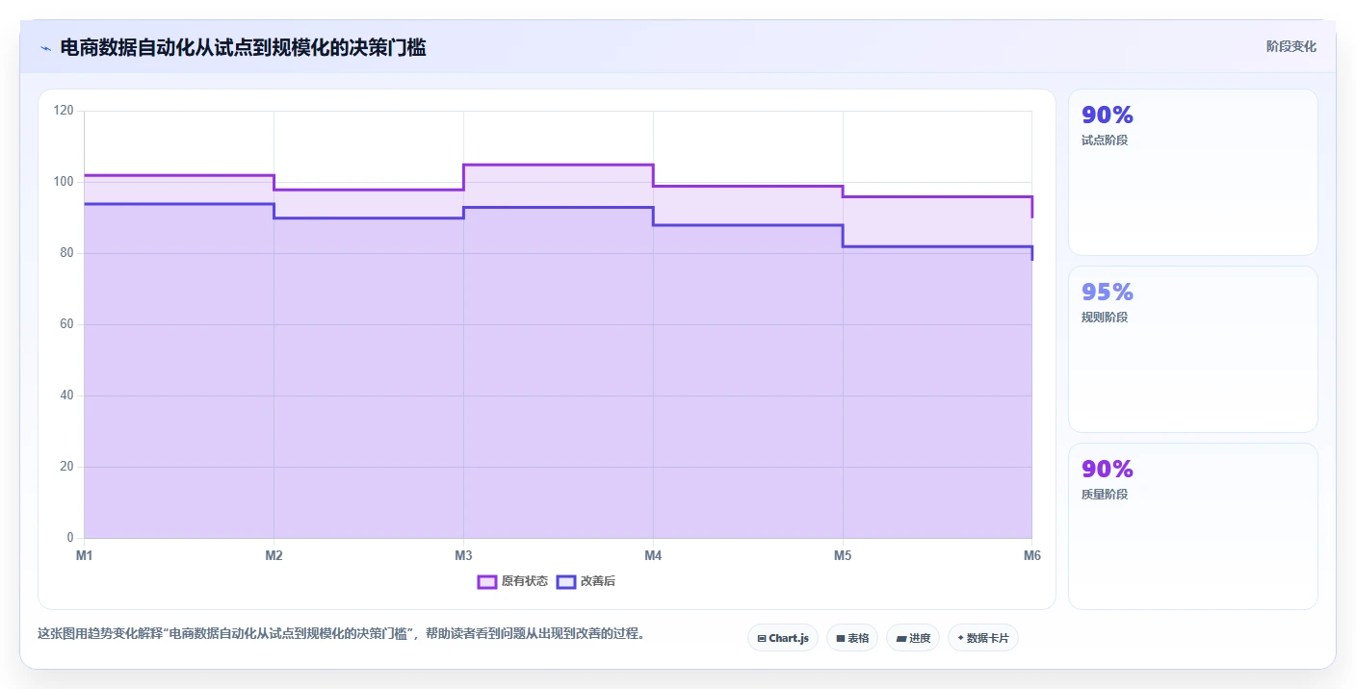Click the Chart.js tag

(x=783, y=638)
